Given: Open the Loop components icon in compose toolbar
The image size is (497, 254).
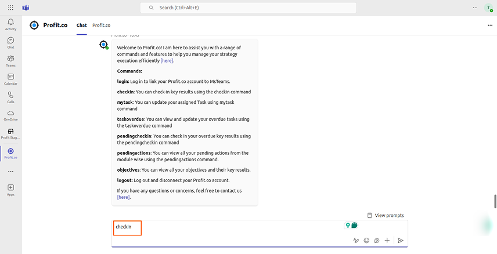Looking at the screenshot, I should tap(377, 241).
